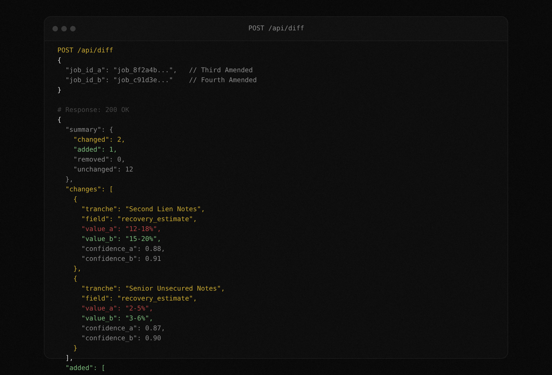Click the green "value_b": "15-20%" line
This screenshot has width=552, height=375.
click(121, 239)
